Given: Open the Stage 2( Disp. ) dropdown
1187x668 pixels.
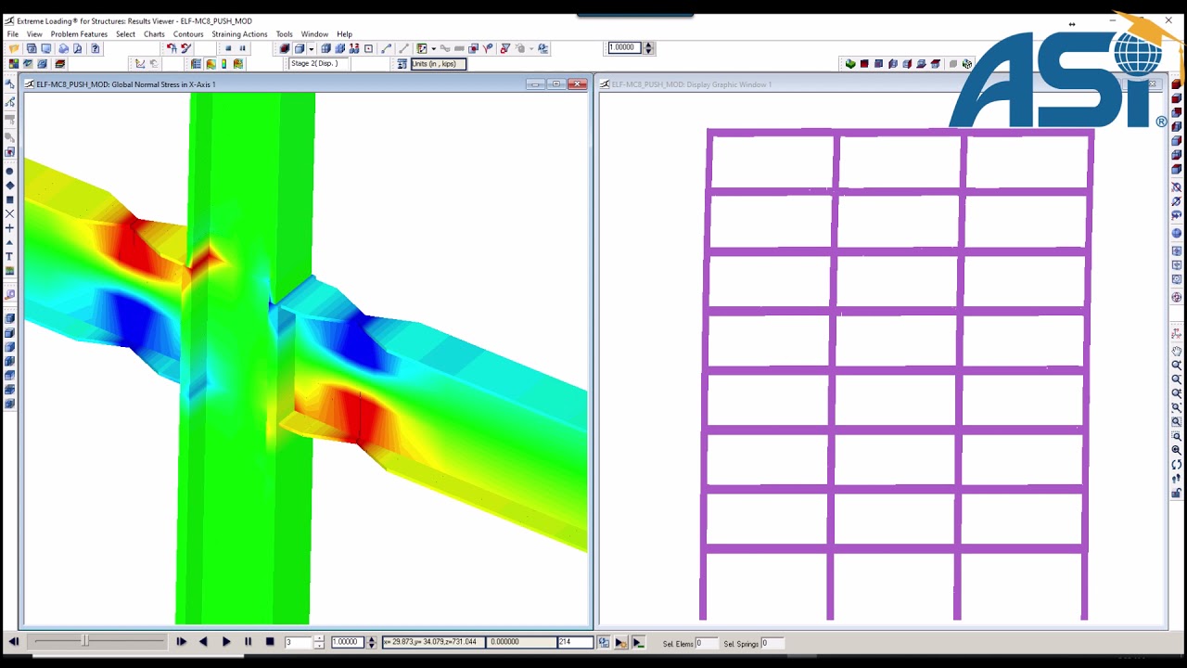Looking at the screenshot, I should (x=318, y=63).
